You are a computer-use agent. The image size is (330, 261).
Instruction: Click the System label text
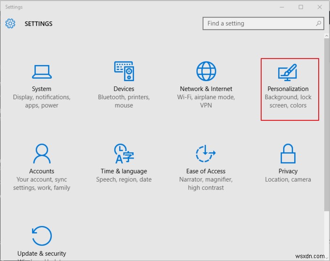pos(41,89)
